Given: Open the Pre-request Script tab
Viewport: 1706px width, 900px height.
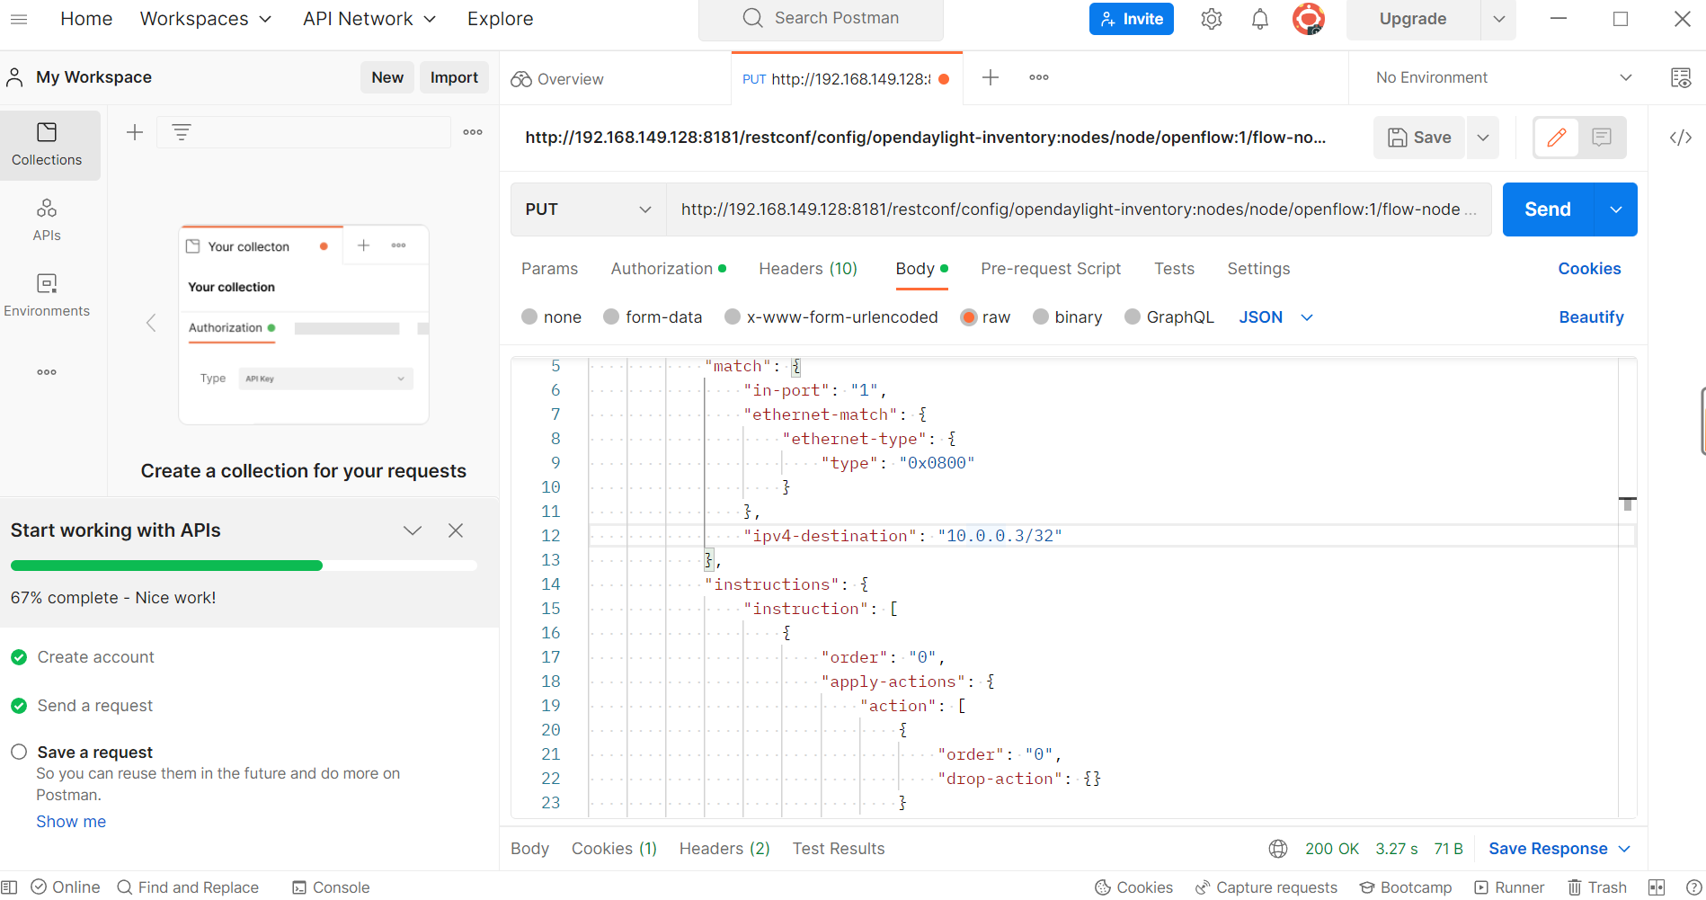Looking at the screenshot, I should [x=1050, y=269].
